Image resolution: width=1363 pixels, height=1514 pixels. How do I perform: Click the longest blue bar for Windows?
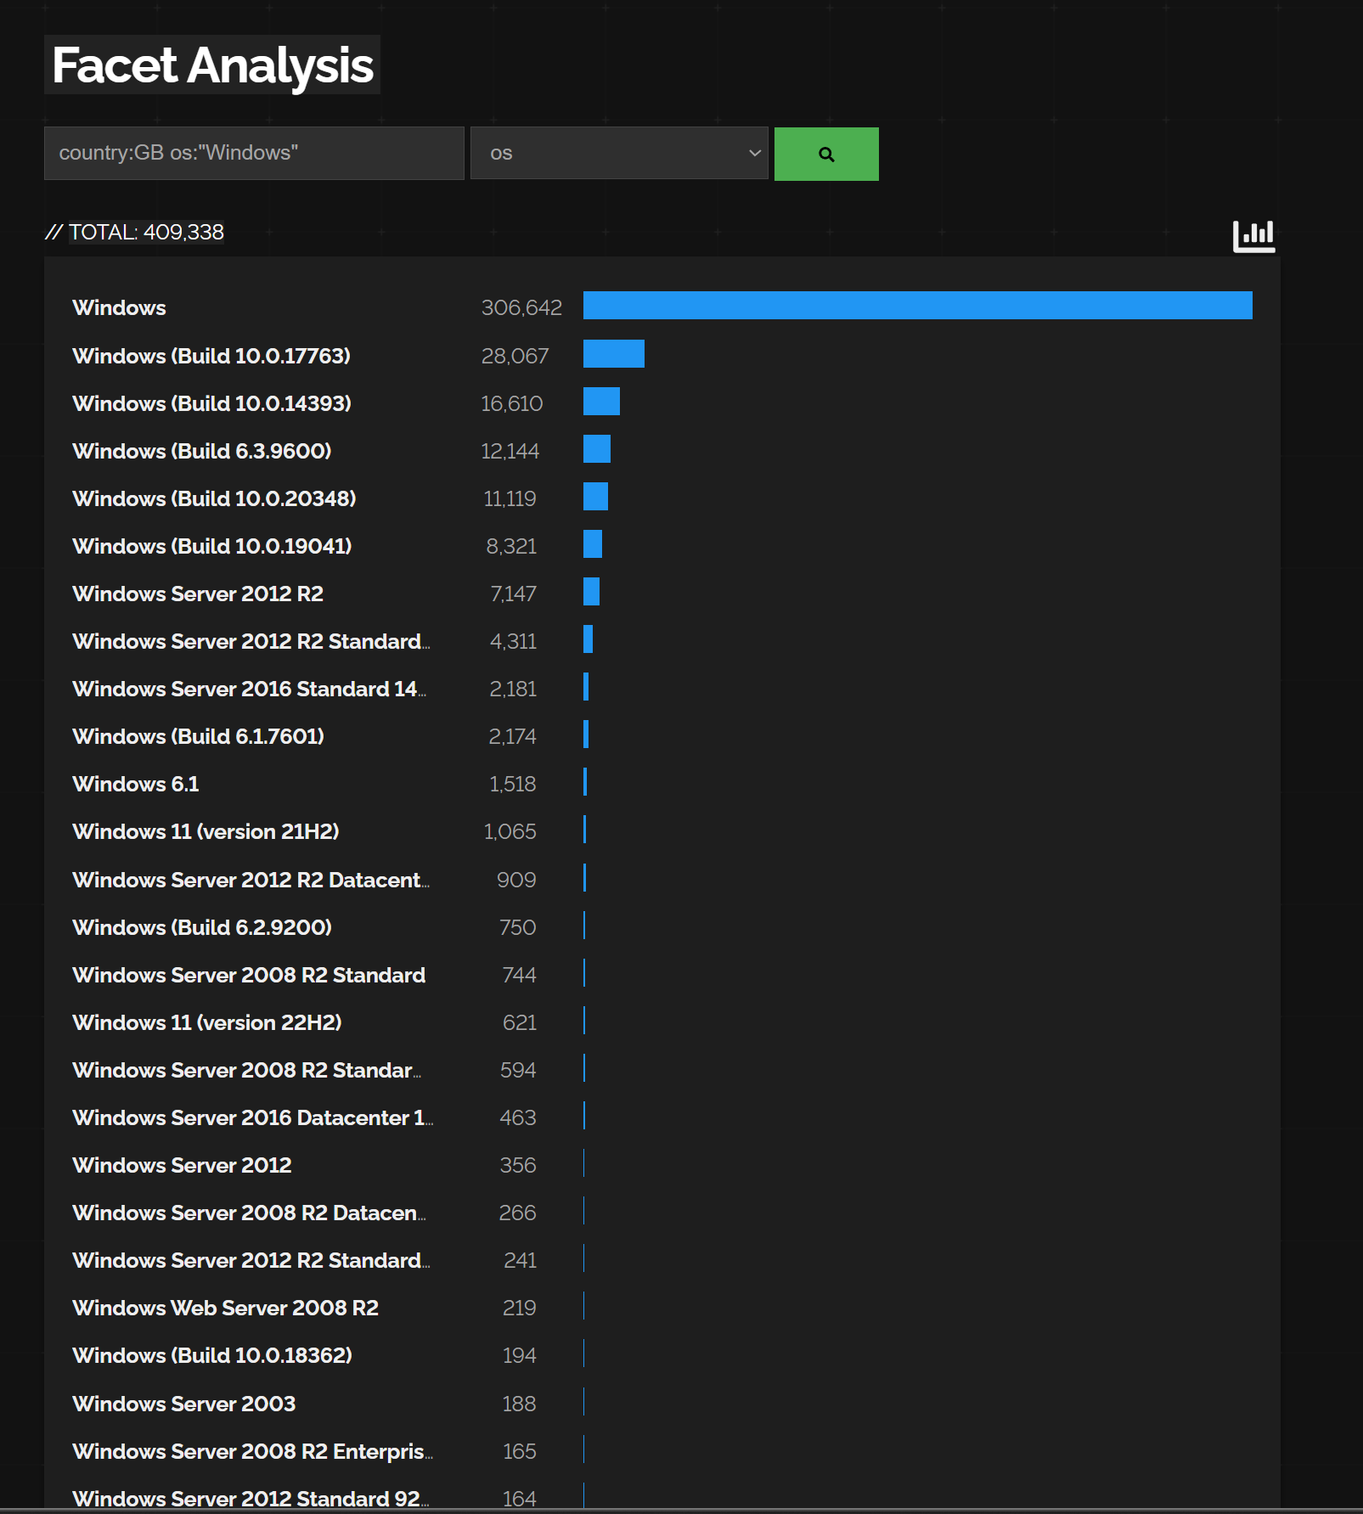[918, 306]
